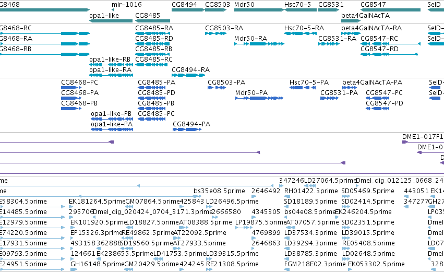The image size is (444, 272).
Task: Click the opa1-like gene label
Action: [104, 16]
